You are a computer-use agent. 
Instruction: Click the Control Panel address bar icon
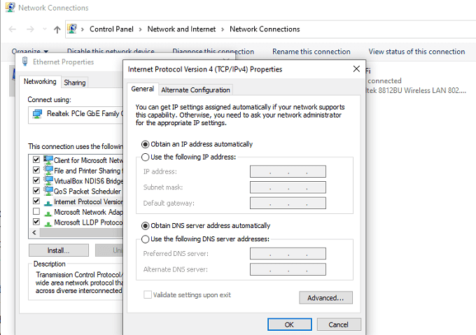[72, 29]
